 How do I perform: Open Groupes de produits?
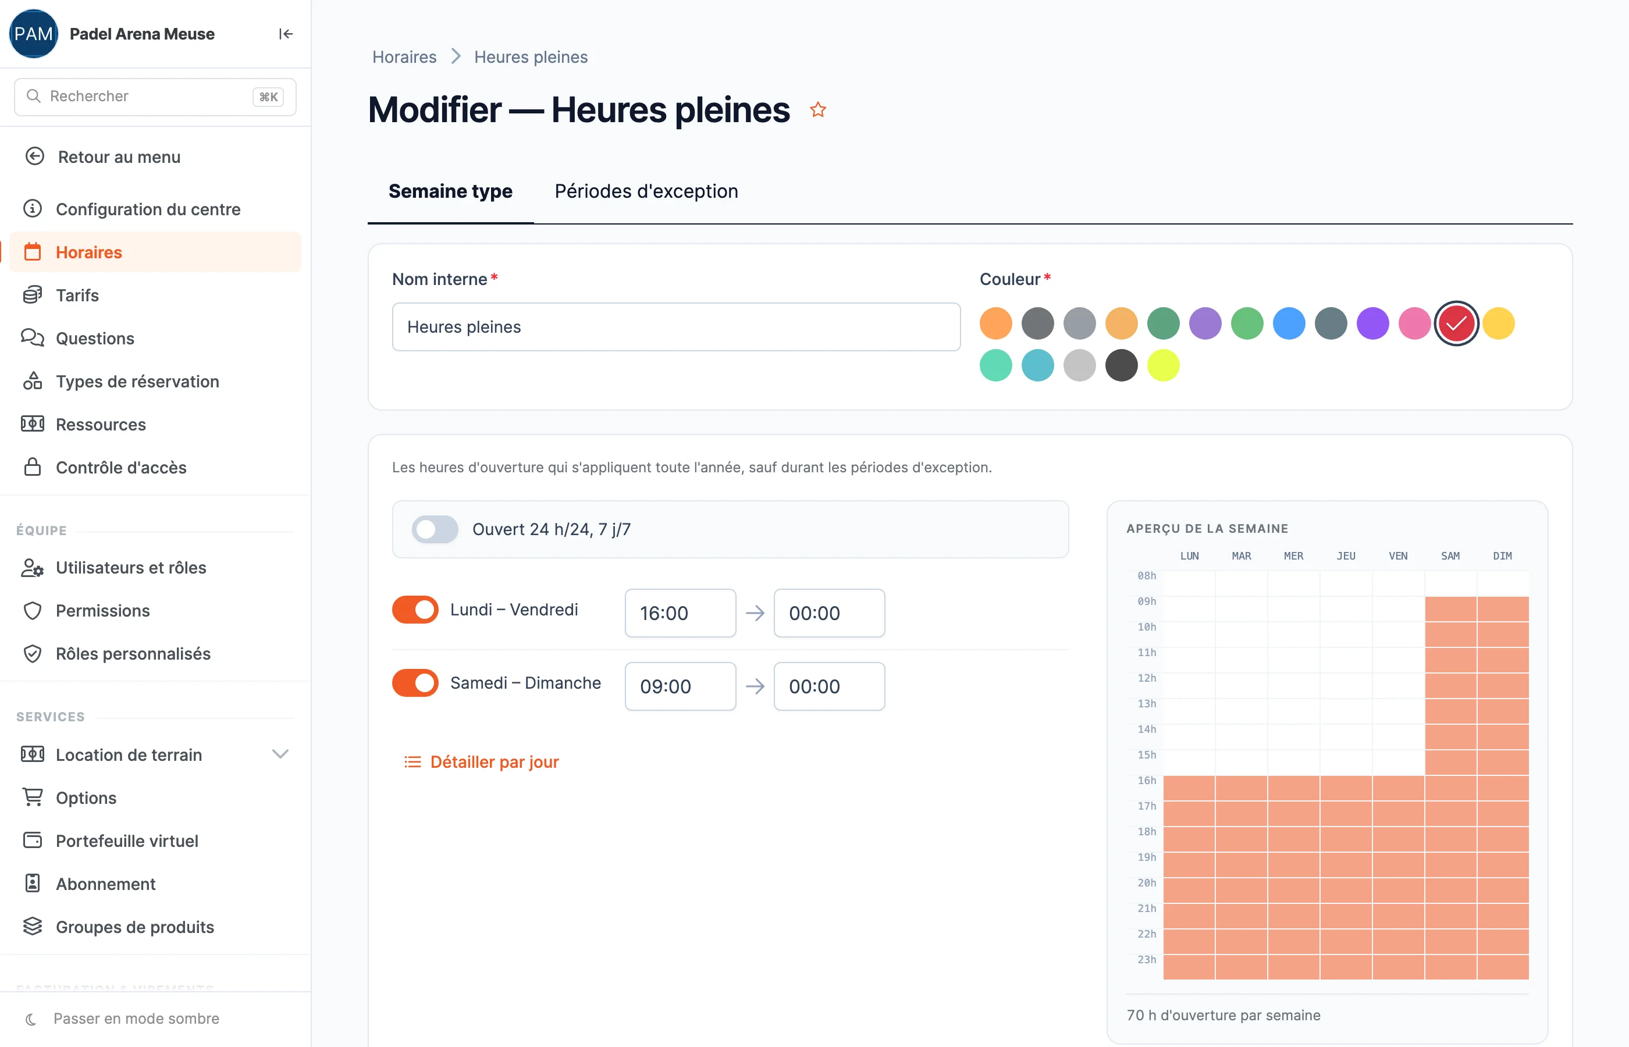[x=156, y=927]
